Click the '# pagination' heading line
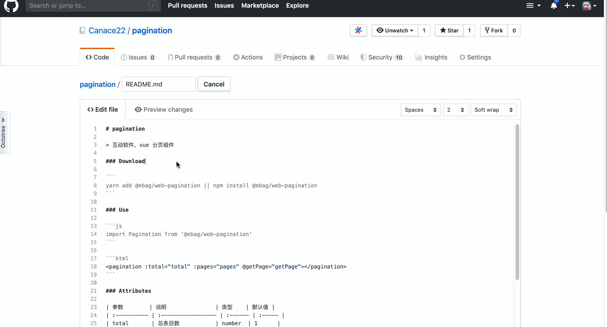This screenshot has width=607, height=327. (125, 129)
